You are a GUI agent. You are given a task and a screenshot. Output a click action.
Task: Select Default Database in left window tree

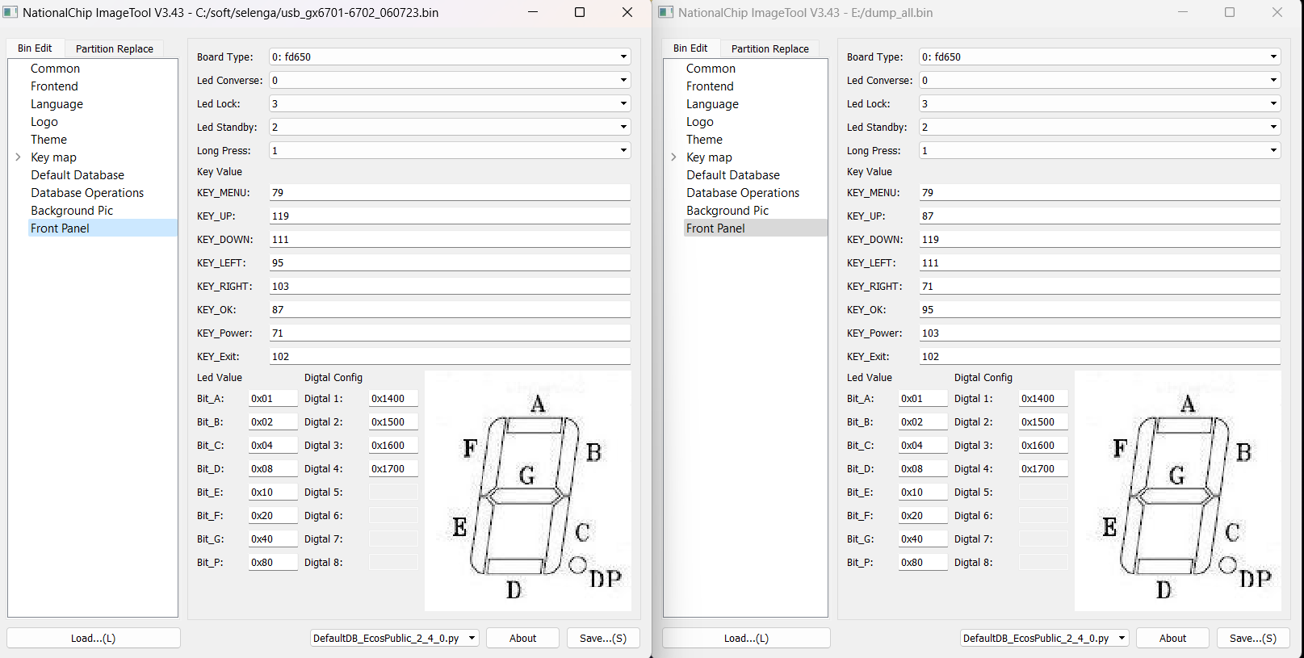pos(78,175)
